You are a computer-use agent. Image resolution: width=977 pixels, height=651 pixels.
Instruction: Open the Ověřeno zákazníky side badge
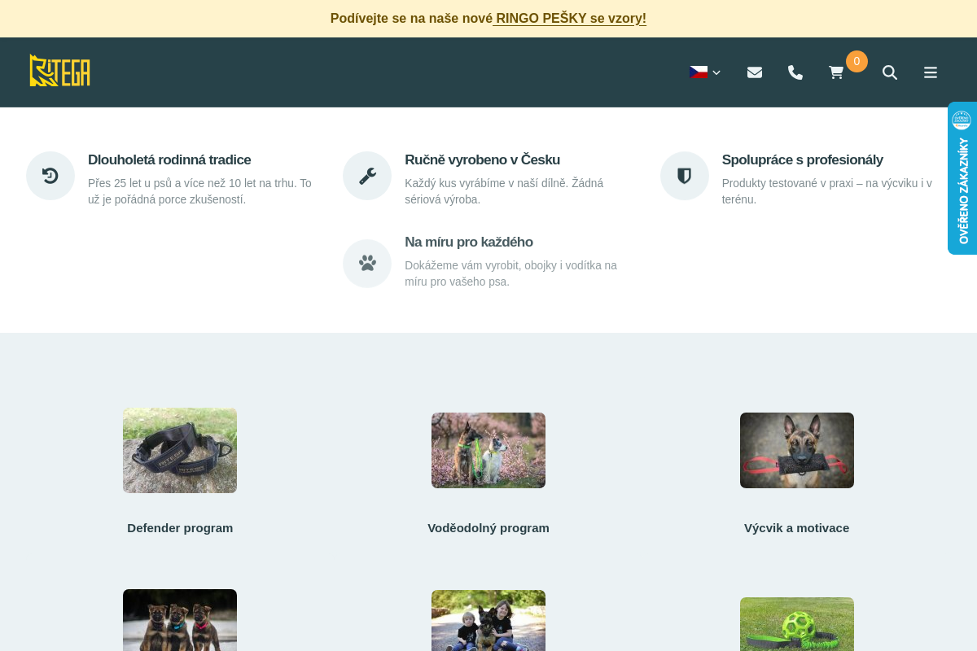pos(962,178)
